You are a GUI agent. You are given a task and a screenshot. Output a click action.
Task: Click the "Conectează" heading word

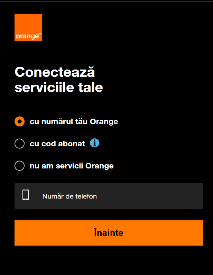(55, 72)
